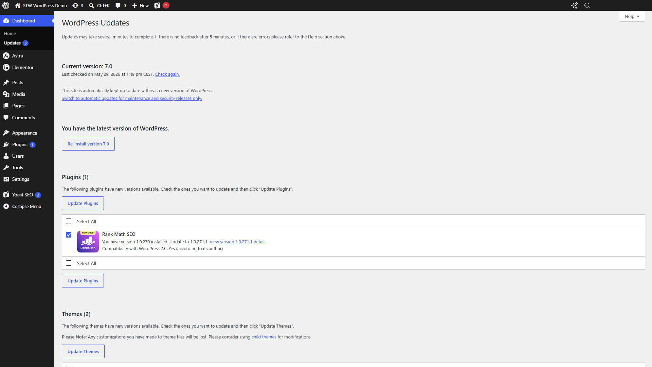Click the 'Themes (2)' heading
652x367 pixels.
pos(76,314)
